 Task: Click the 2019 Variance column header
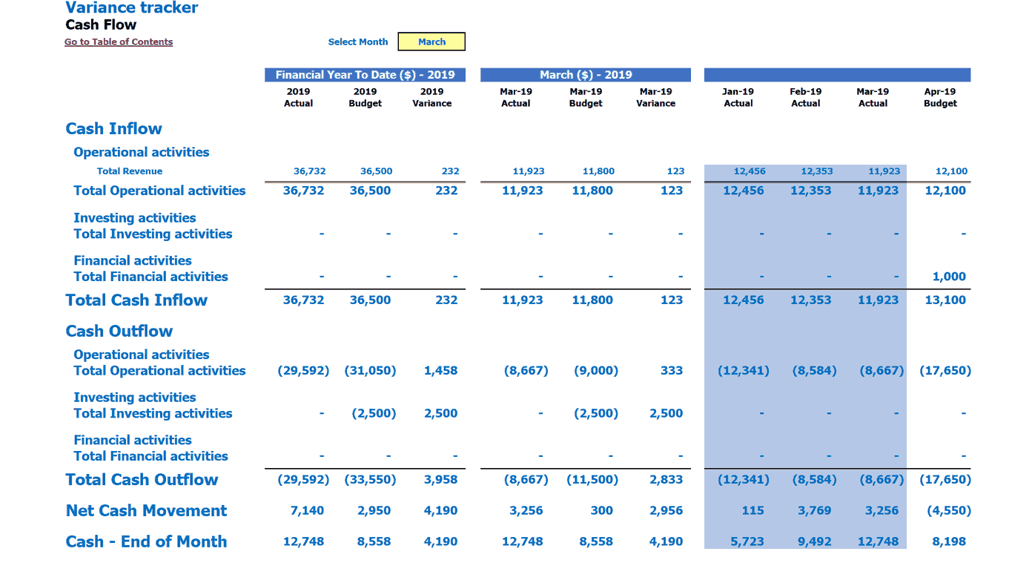coord(432,97)
